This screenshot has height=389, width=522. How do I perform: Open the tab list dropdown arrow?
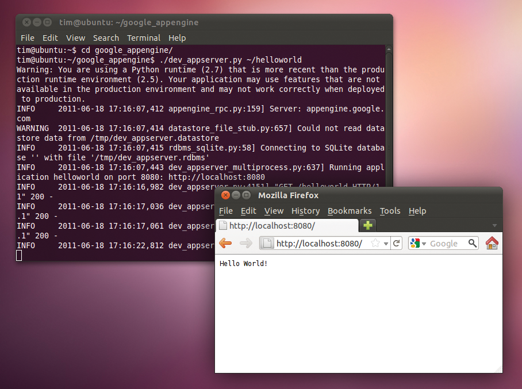point(494,225)
